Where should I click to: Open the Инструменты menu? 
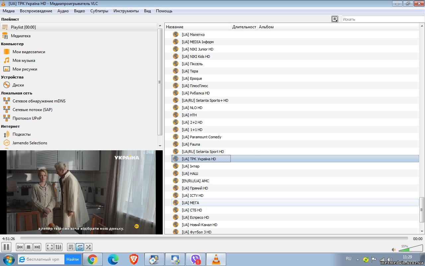pos(126,11)
